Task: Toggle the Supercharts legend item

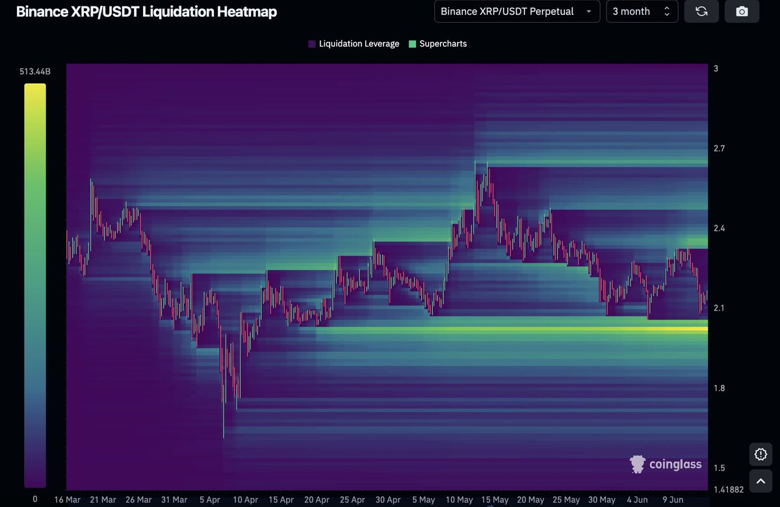Action: (x=438, y=44)
